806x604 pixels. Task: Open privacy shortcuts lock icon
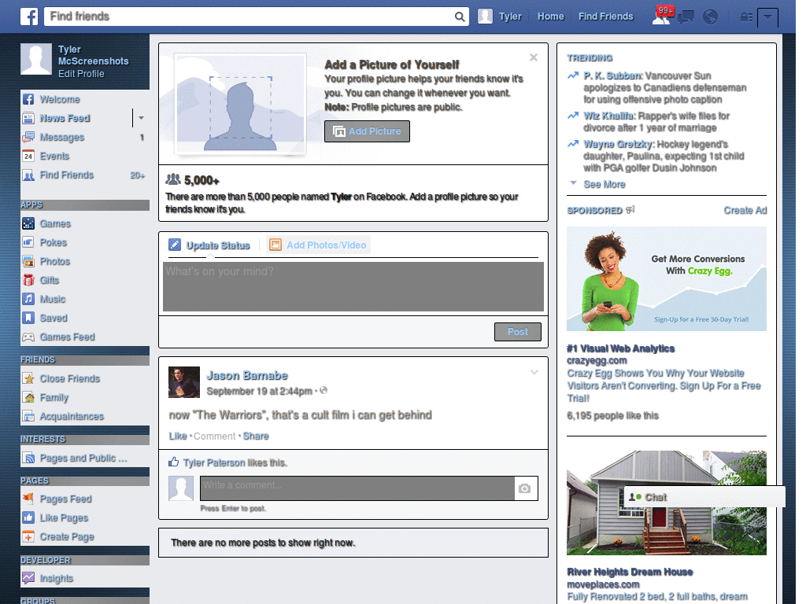point(746,17)
